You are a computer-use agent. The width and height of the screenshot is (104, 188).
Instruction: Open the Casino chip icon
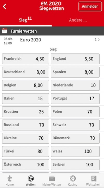[x=73, y=178]
